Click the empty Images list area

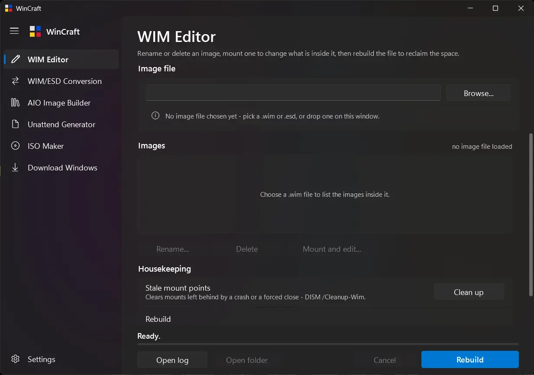325,194
